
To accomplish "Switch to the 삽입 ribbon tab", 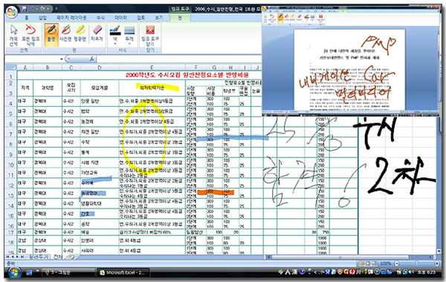I will 43,18.
